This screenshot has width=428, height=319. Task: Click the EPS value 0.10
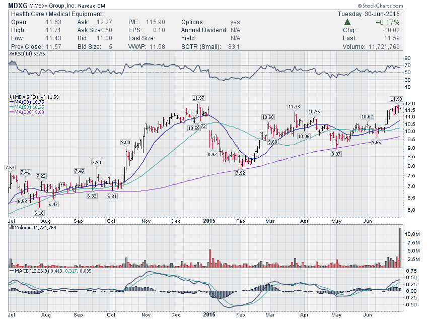tap(159, 30)
